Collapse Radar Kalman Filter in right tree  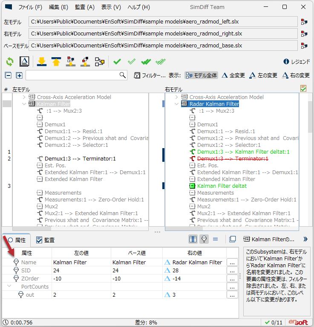(x=176, y=104)
